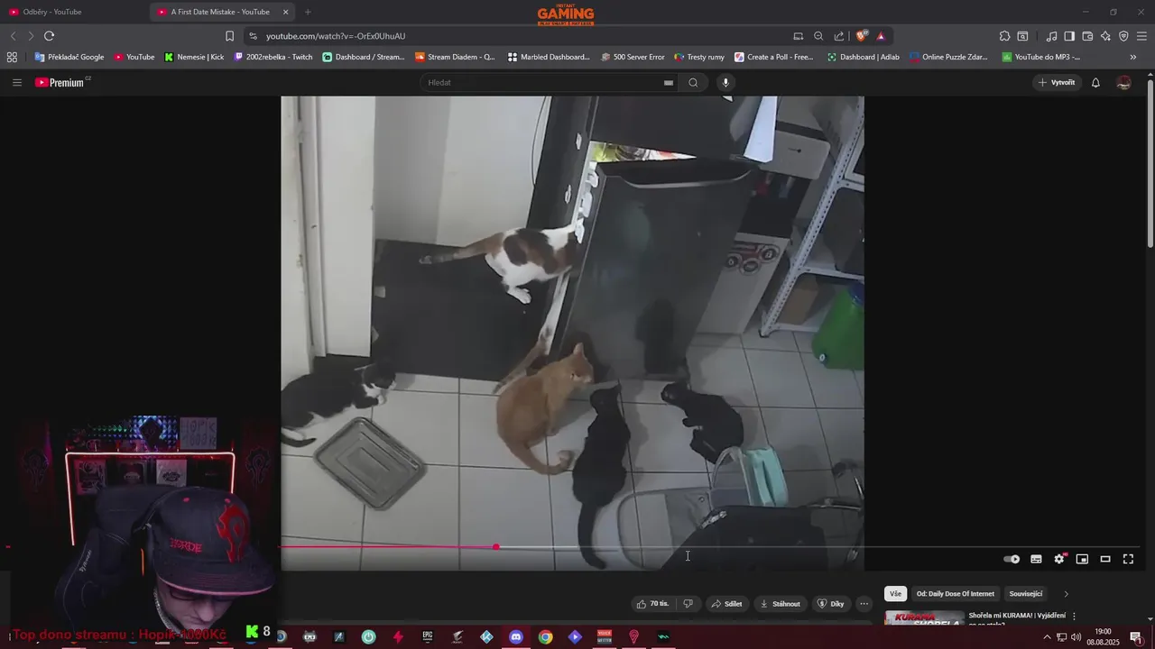
Task: Click the share page icon in address bar
Action: 839,36
